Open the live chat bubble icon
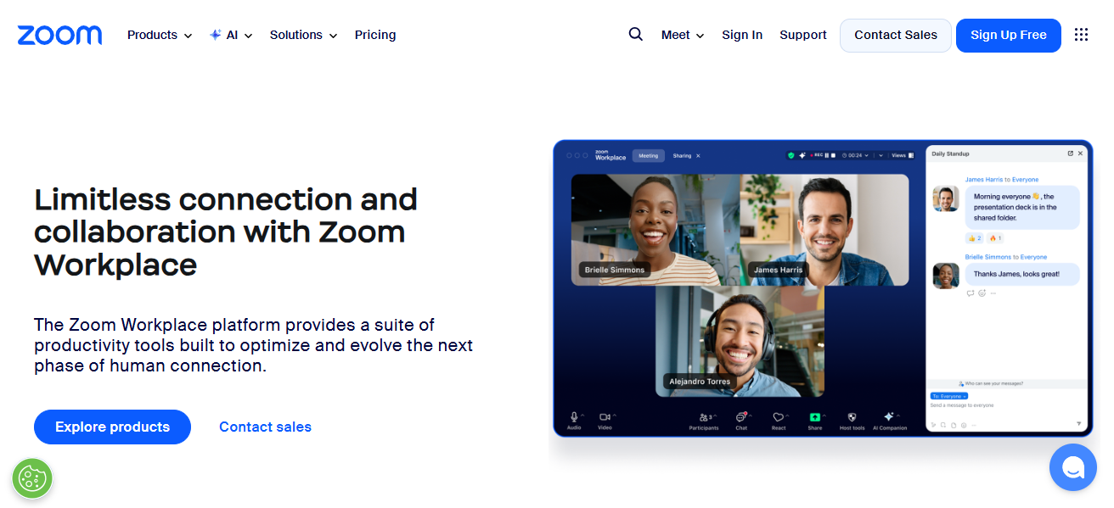This screenshot has height=508, width=1114. [1073, 467]
